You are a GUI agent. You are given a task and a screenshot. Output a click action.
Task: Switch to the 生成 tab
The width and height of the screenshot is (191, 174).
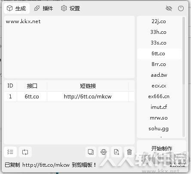click(17, 8)
